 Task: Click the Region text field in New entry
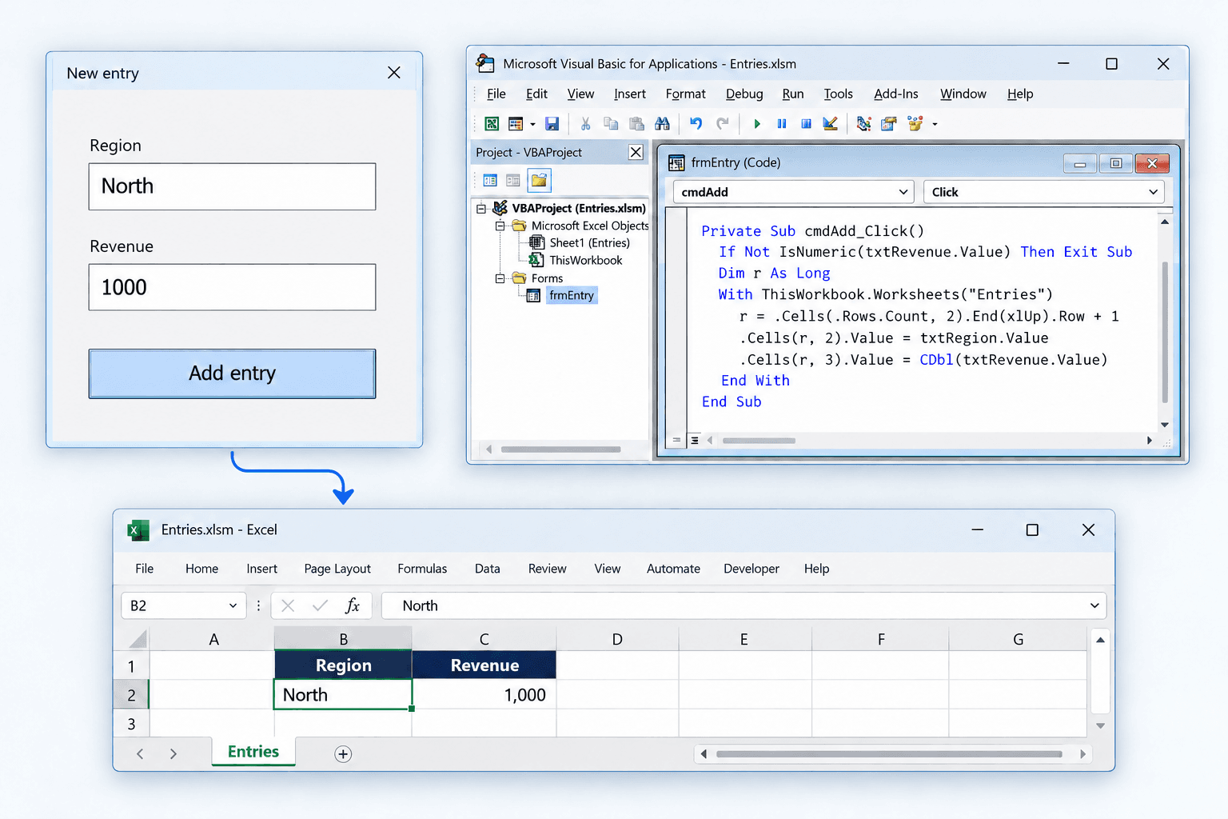click(x=232, y=186)
